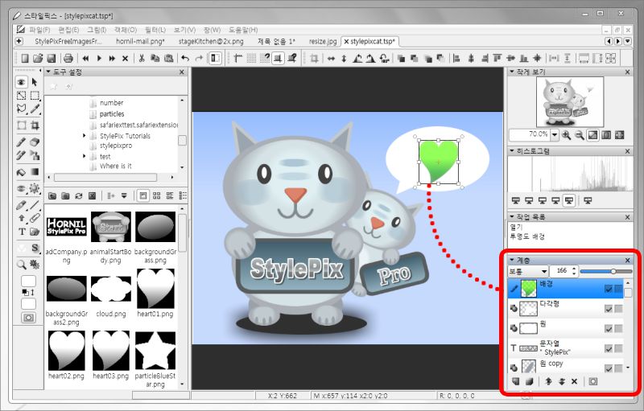Pick the eraser tool
The width and height of the screenshot is (644, 411).
tap(35, 142)
